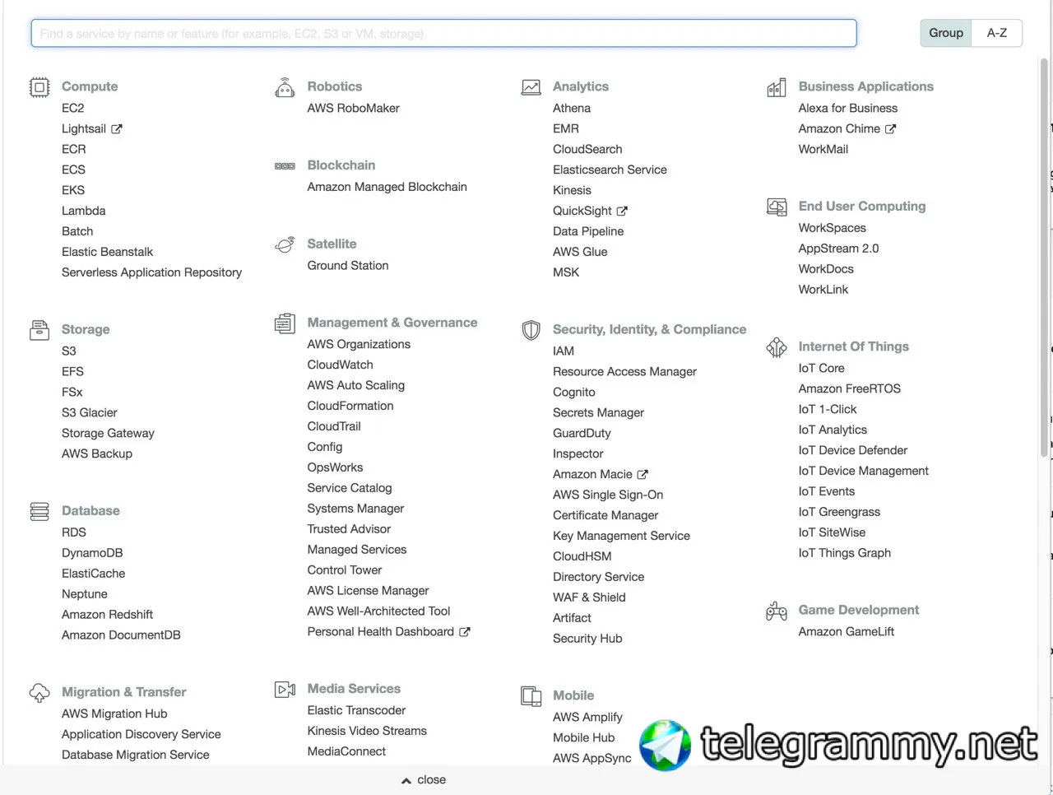Click external link icon beside Personal Health Dashboard
The width and height of the screenshot is (1053, 795).
coord(464,632)
